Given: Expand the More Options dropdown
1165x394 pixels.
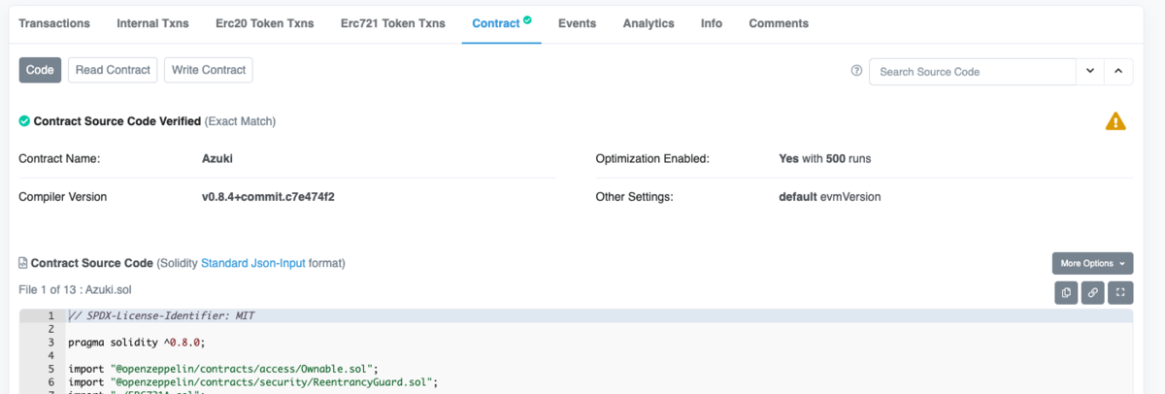Looking at the screenshot, I should tap(1092, 263).
